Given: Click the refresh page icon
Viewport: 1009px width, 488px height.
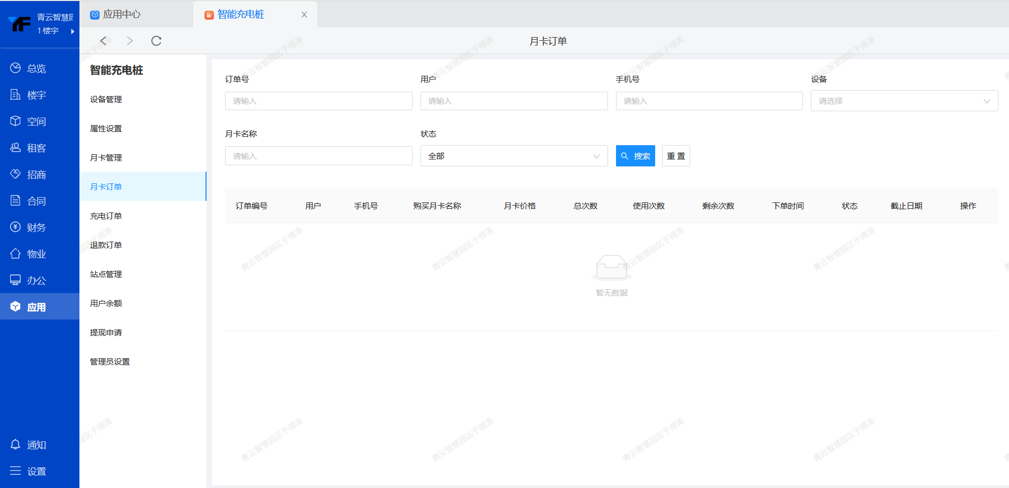Looking at the screenshot, I should pyautogui.click(x=156, y=41).
